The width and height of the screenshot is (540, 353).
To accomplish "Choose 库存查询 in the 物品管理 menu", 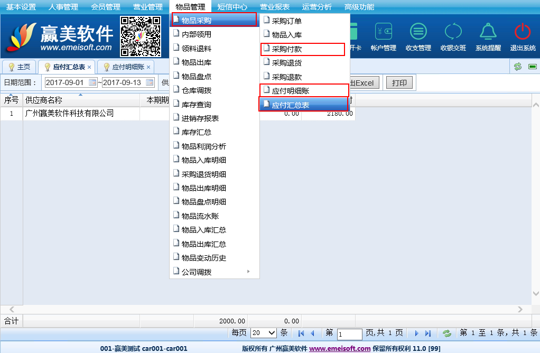I will point(196,105).
